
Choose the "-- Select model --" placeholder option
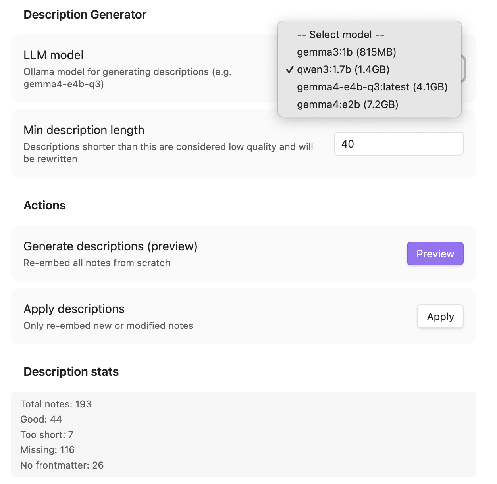point(340,35)
